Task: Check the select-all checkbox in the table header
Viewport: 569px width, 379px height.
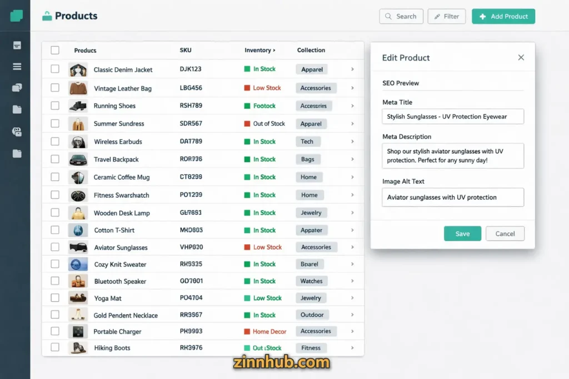Action: click(54, 49)
